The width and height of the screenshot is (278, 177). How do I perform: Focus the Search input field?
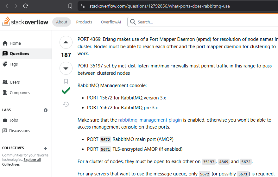202,22
